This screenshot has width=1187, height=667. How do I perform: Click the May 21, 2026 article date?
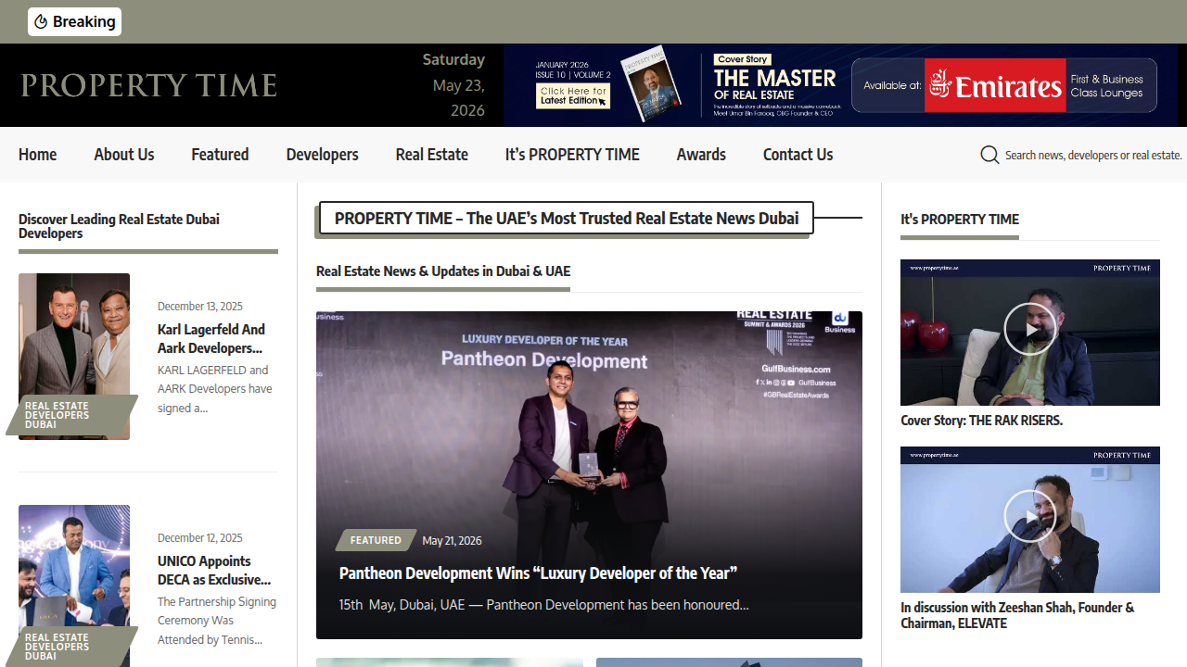tap(452, 541)
